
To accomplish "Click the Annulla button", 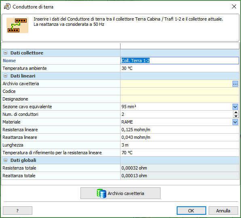I will 223,211.
